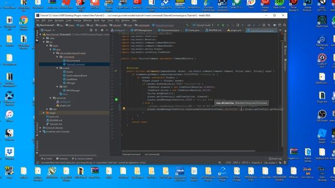Click the build hammer icon in toolbar
The width and height of the screenshot is (335, 188).
point(187,25)
